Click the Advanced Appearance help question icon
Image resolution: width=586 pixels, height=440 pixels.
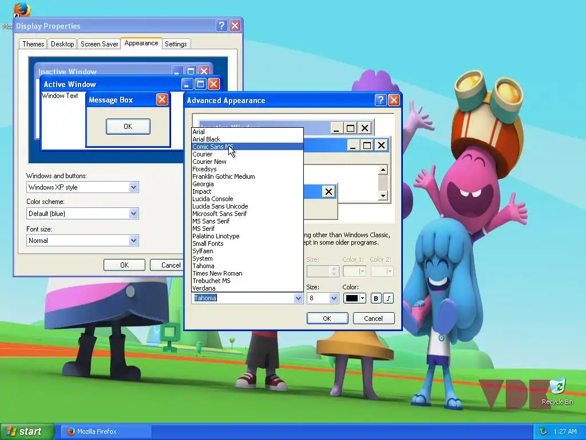pos(381,100)
